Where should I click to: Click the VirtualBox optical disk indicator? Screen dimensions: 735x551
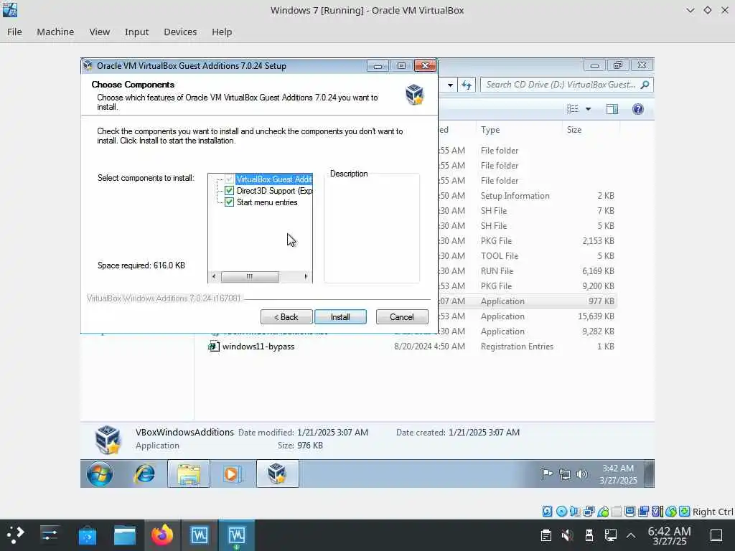click(x=561, y=511)
